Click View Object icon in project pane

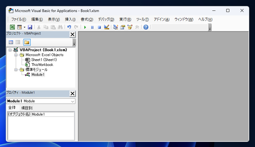(x=18, y=42)
